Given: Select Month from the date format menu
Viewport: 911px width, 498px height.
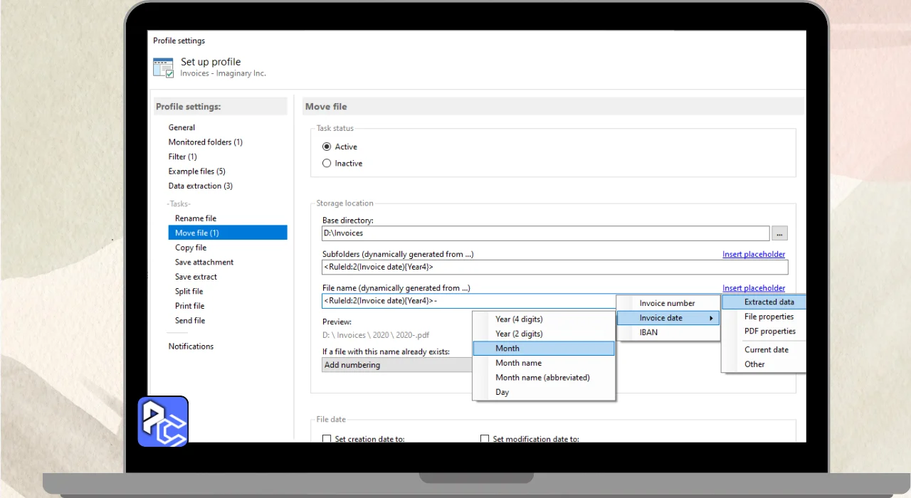Looking at the screenshot, I should coord(543,349).
